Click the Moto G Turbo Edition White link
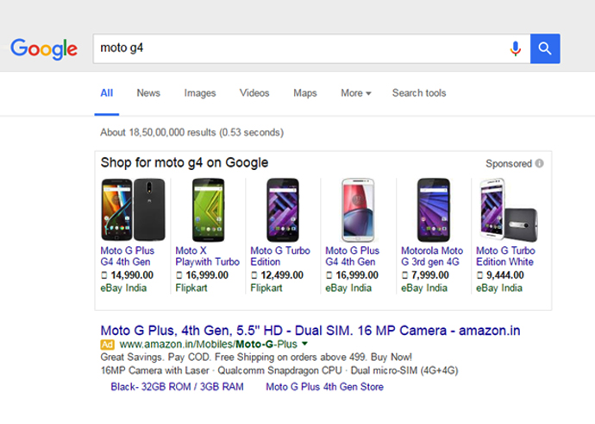Image resolution: width=595 pixels, height=424 pixels. (505, 256)
